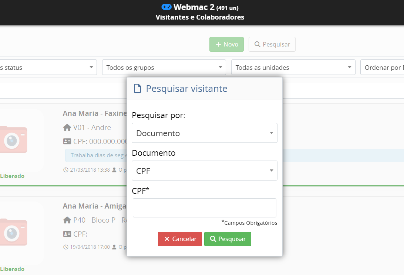Open the Documento type dropdown showing CPF

point(204,171)
